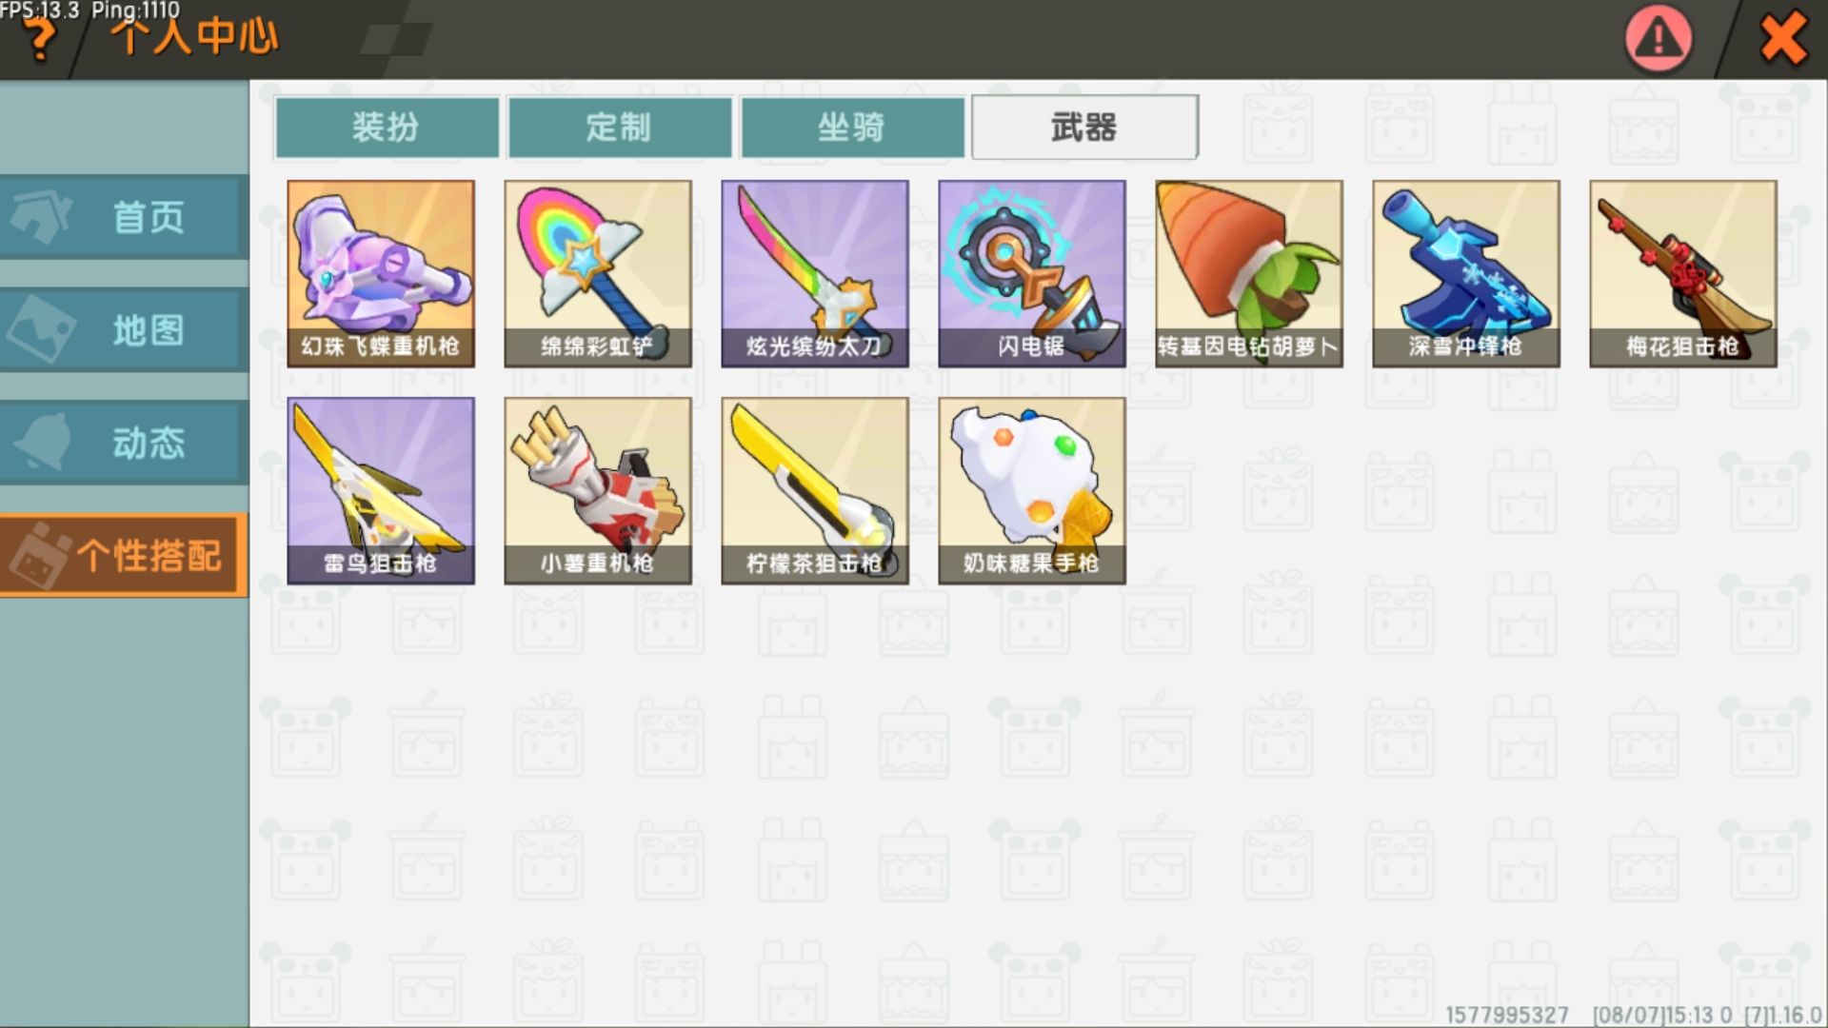Switch to the 装扮 tab
This screenshot has height=1028, width=1828.
coord(387,127)
